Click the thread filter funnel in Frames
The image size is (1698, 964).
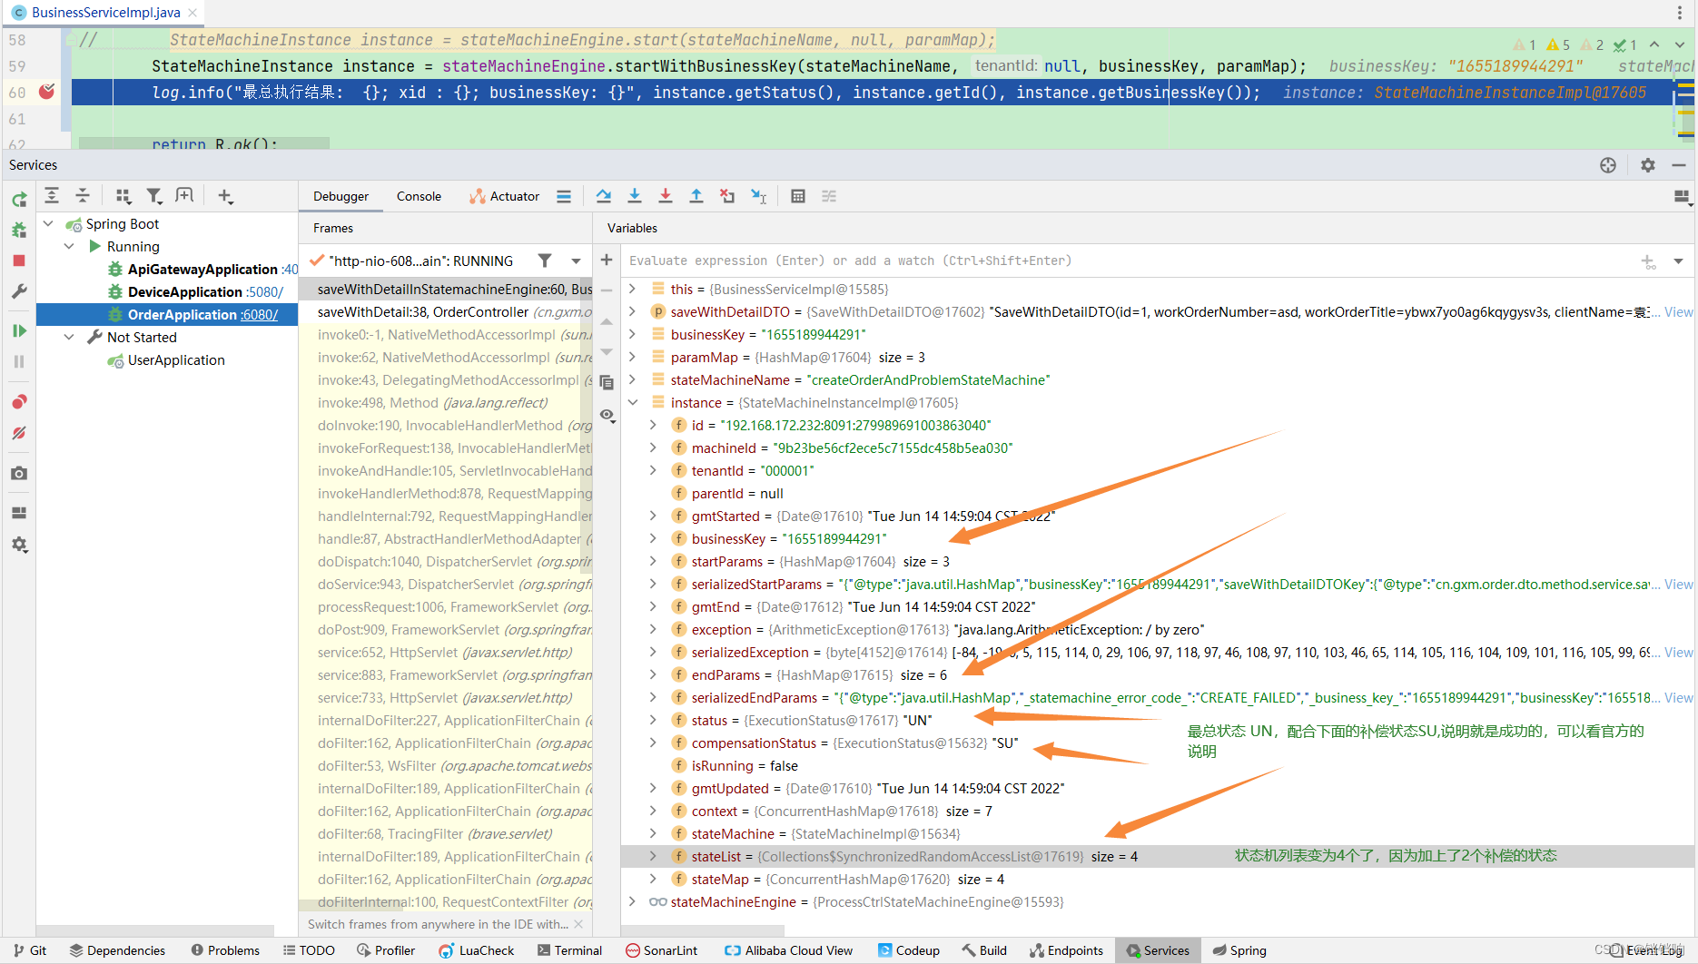[x=545, y=261]
